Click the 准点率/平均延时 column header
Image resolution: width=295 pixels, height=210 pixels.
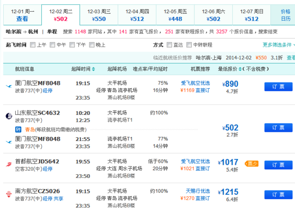coord(150,69)
